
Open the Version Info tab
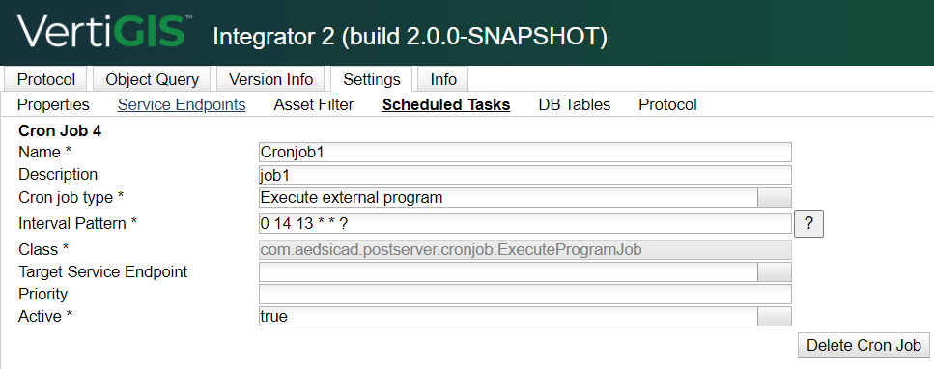point(271,79)
